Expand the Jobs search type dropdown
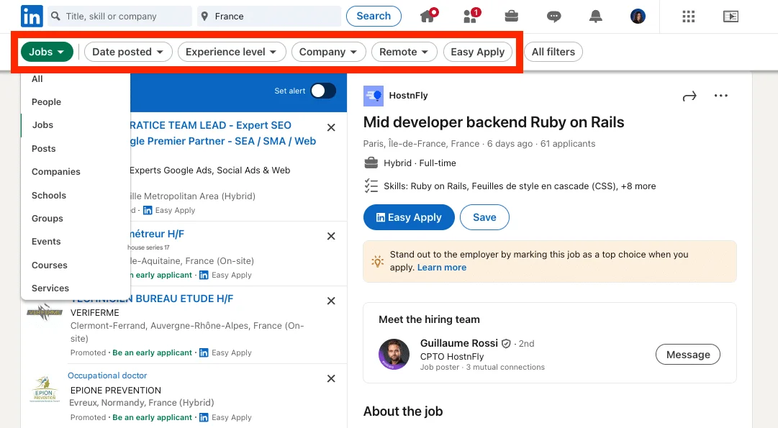 tap(47, 52)
